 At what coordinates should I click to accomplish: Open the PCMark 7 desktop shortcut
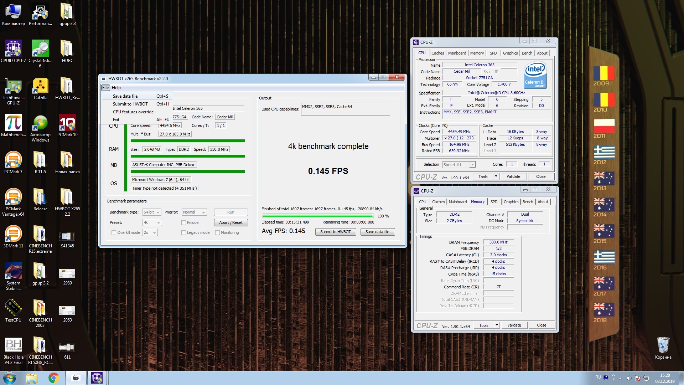(13, 163)
